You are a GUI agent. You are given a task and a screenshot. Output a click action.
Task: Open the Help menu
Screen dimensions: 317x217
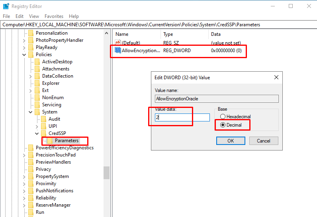tap(74, 16)
